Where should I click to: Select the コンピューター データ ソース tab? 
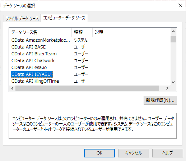coord(64,18)
